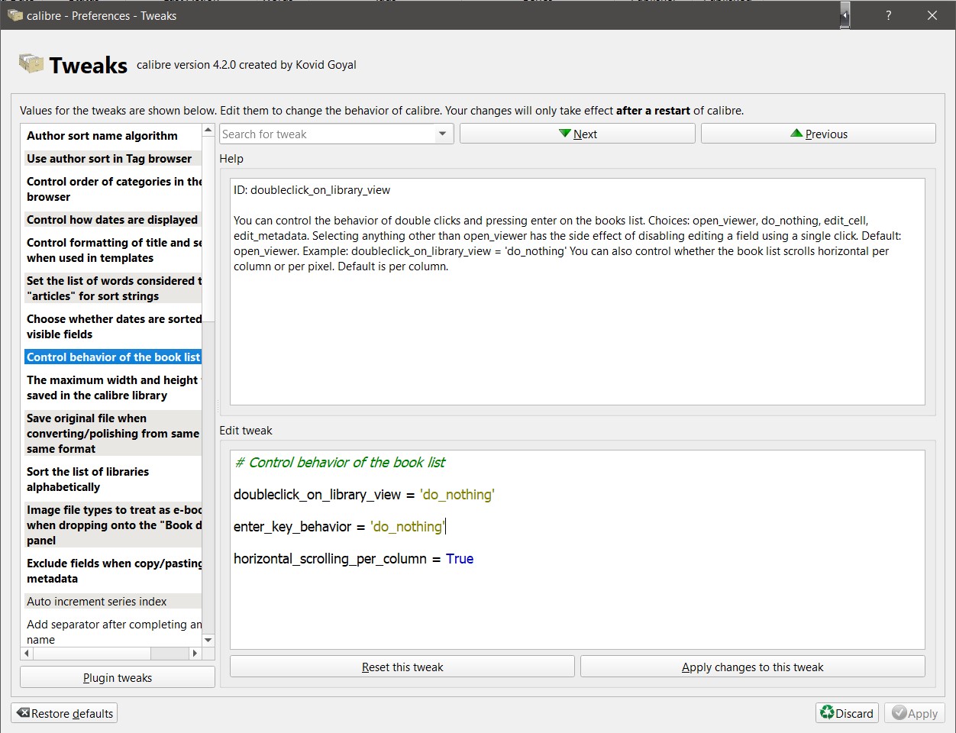The height and width of the screenshot is (733, 956).
Task: Restore defaults for all tweaks
Action: [x=64, y=713]
